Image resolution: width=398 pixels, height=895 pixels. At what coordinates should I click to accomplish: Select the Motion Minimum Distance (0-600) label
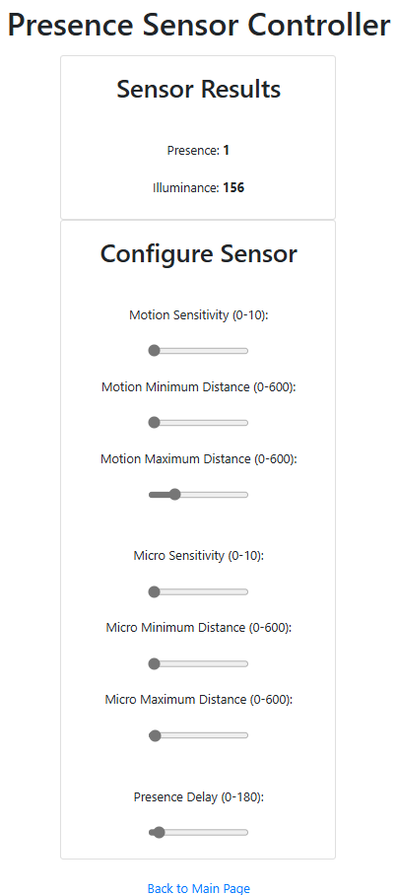tap(198, 387)
